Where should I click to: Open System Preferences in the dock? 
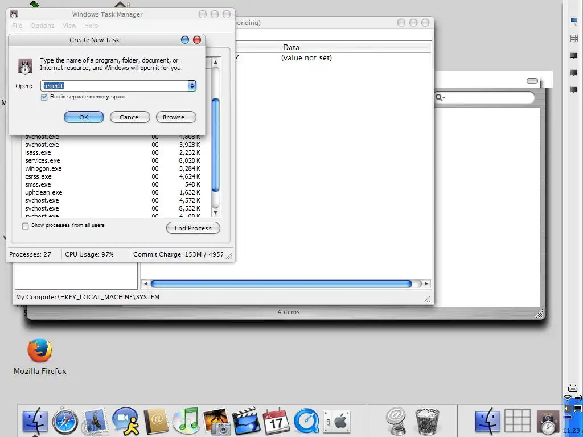click(x=336, y=422)
